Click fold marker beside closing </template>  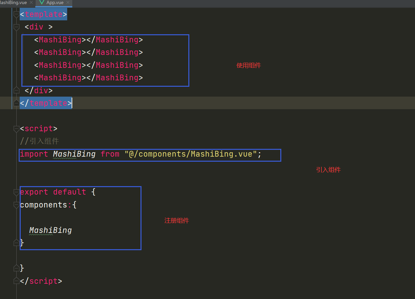[16, 103]
